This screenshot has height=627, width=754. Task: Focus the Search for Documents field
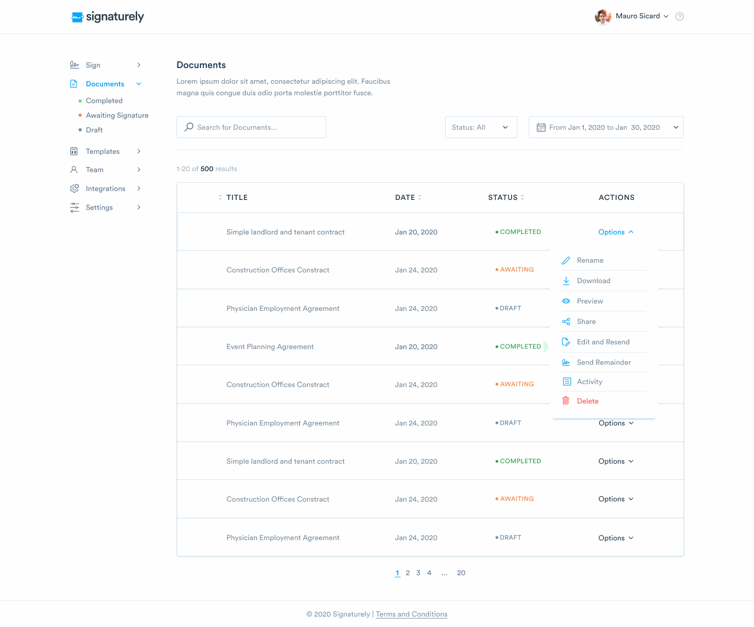pyautogui.click(x=251, y=127)
